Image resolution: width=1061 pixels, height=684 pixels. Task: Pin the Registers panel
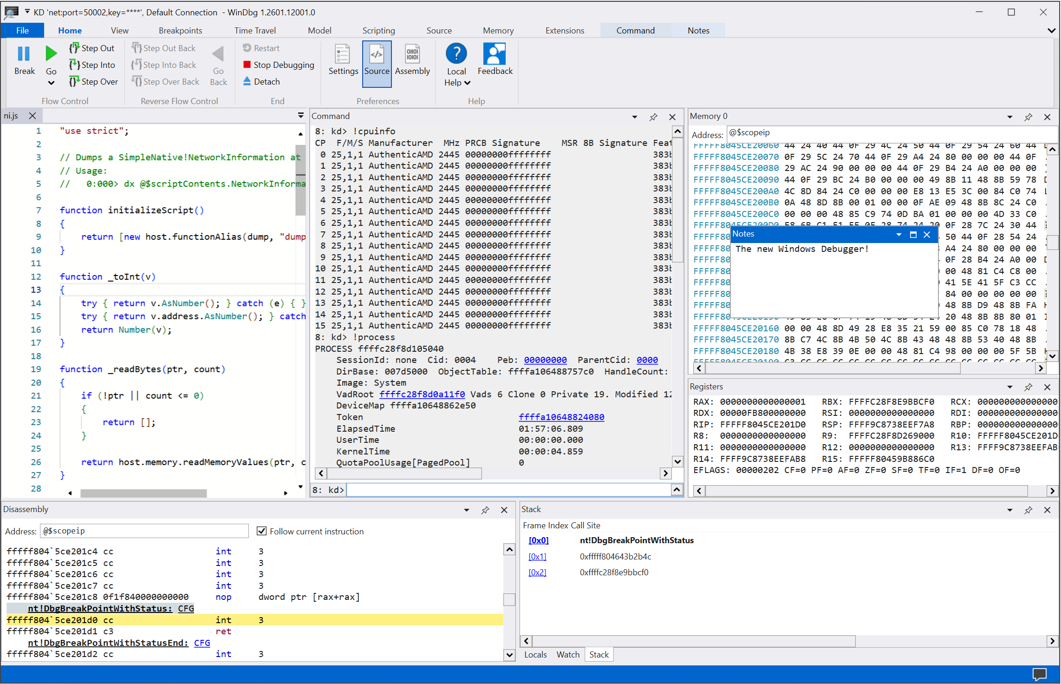pos(1028,387)
